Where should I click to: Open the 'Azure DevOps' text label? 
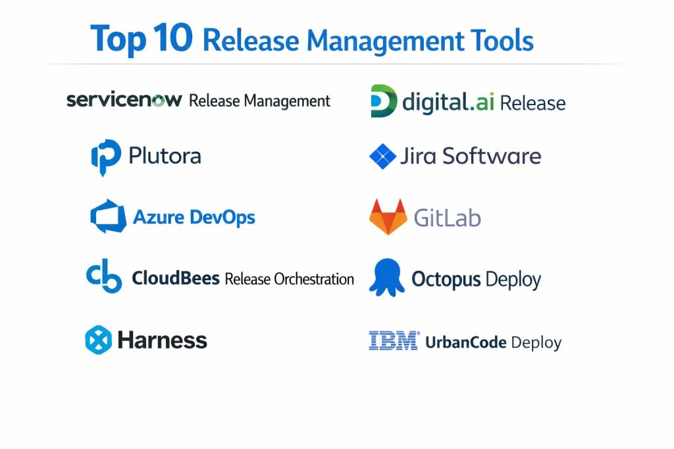[x=194, y=217]
